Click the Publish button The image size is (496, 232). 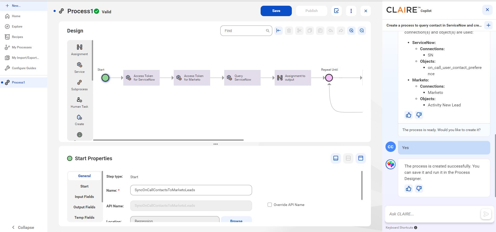tap(311, 11)
